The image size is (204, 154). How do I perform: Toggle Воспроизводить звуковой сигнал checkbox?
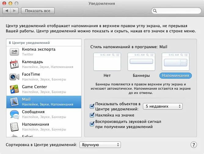[92, 124]
